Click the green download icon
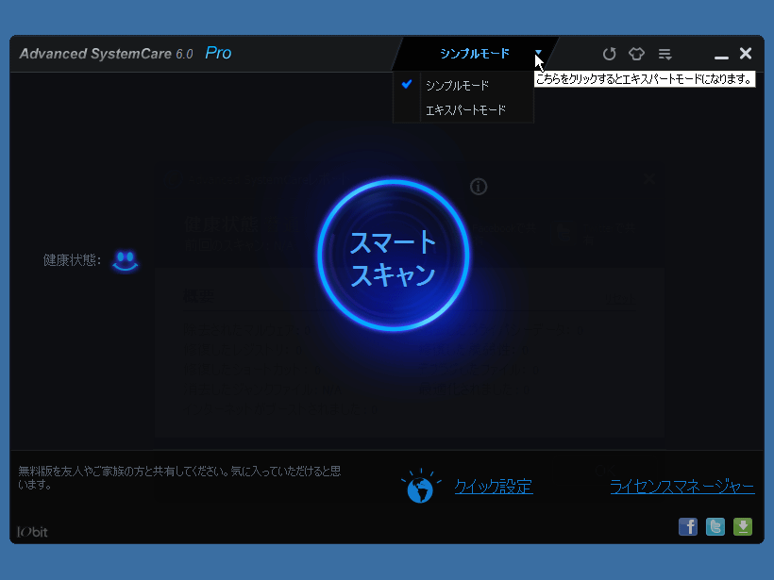This screenshot has height=580, width=774. pyautogui.click(x=743, y=527)
